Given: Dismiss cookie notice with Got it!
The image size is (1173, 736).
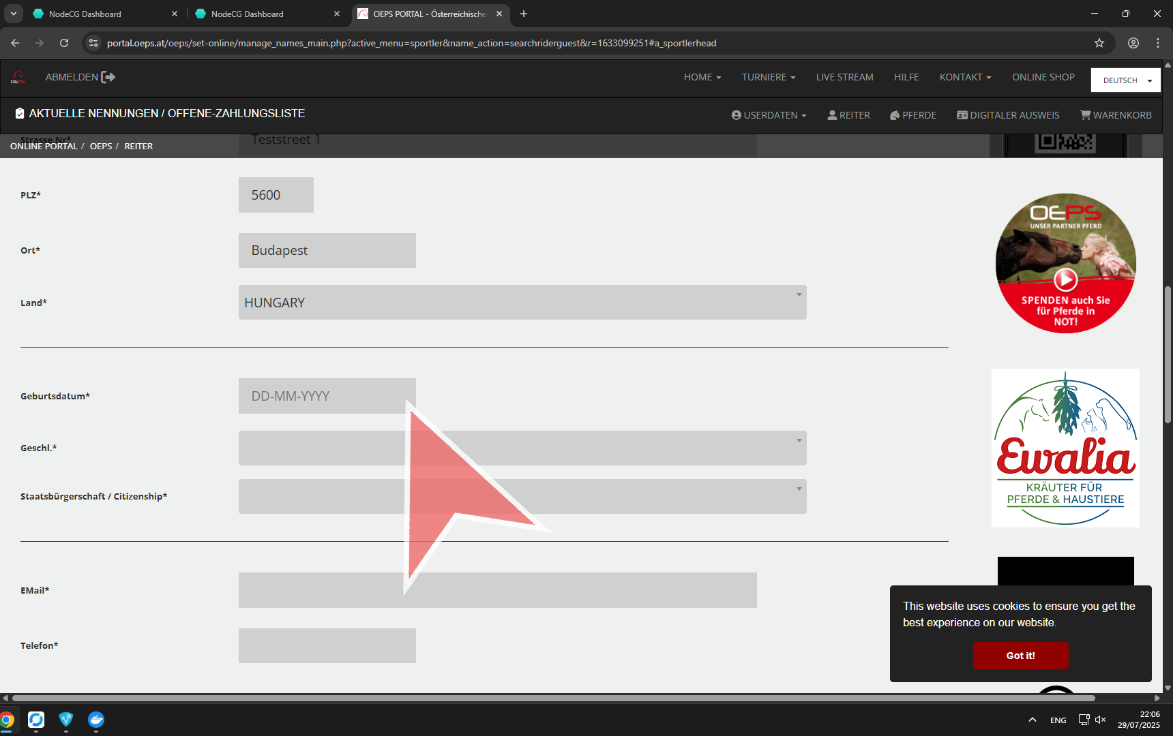Looking at the screenshot, I should click(1020, 656).
